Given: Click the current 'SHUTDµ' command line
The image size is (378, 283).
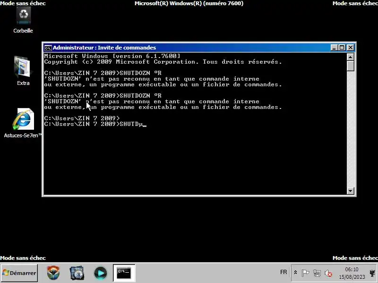Looking at the screenshot, I should click(x=95, y=124).
